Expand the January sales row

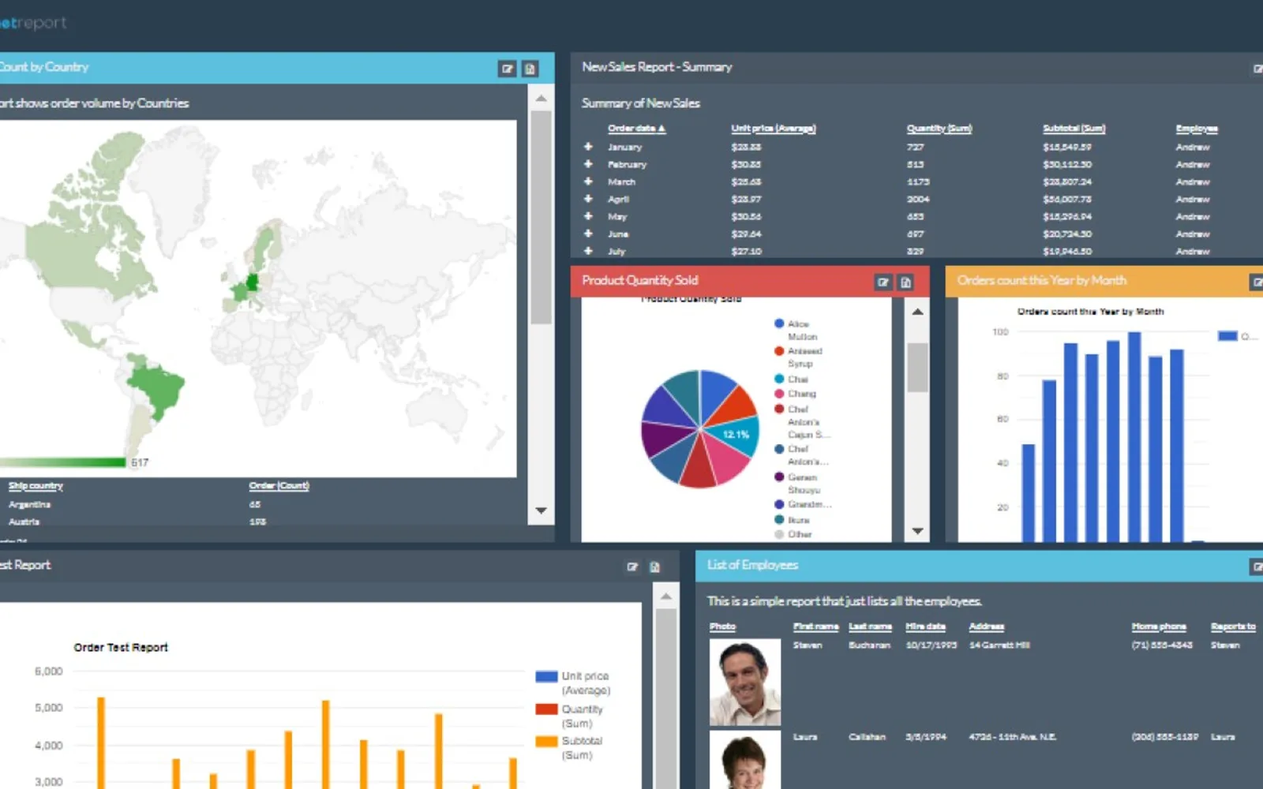588,147
